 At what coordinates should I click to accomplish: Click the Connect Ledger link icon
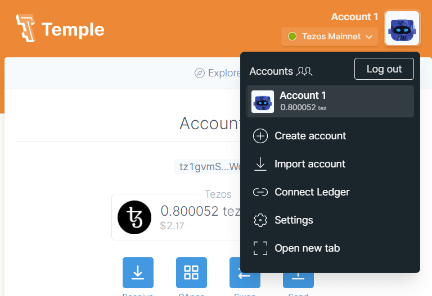[x=260, y=192]
